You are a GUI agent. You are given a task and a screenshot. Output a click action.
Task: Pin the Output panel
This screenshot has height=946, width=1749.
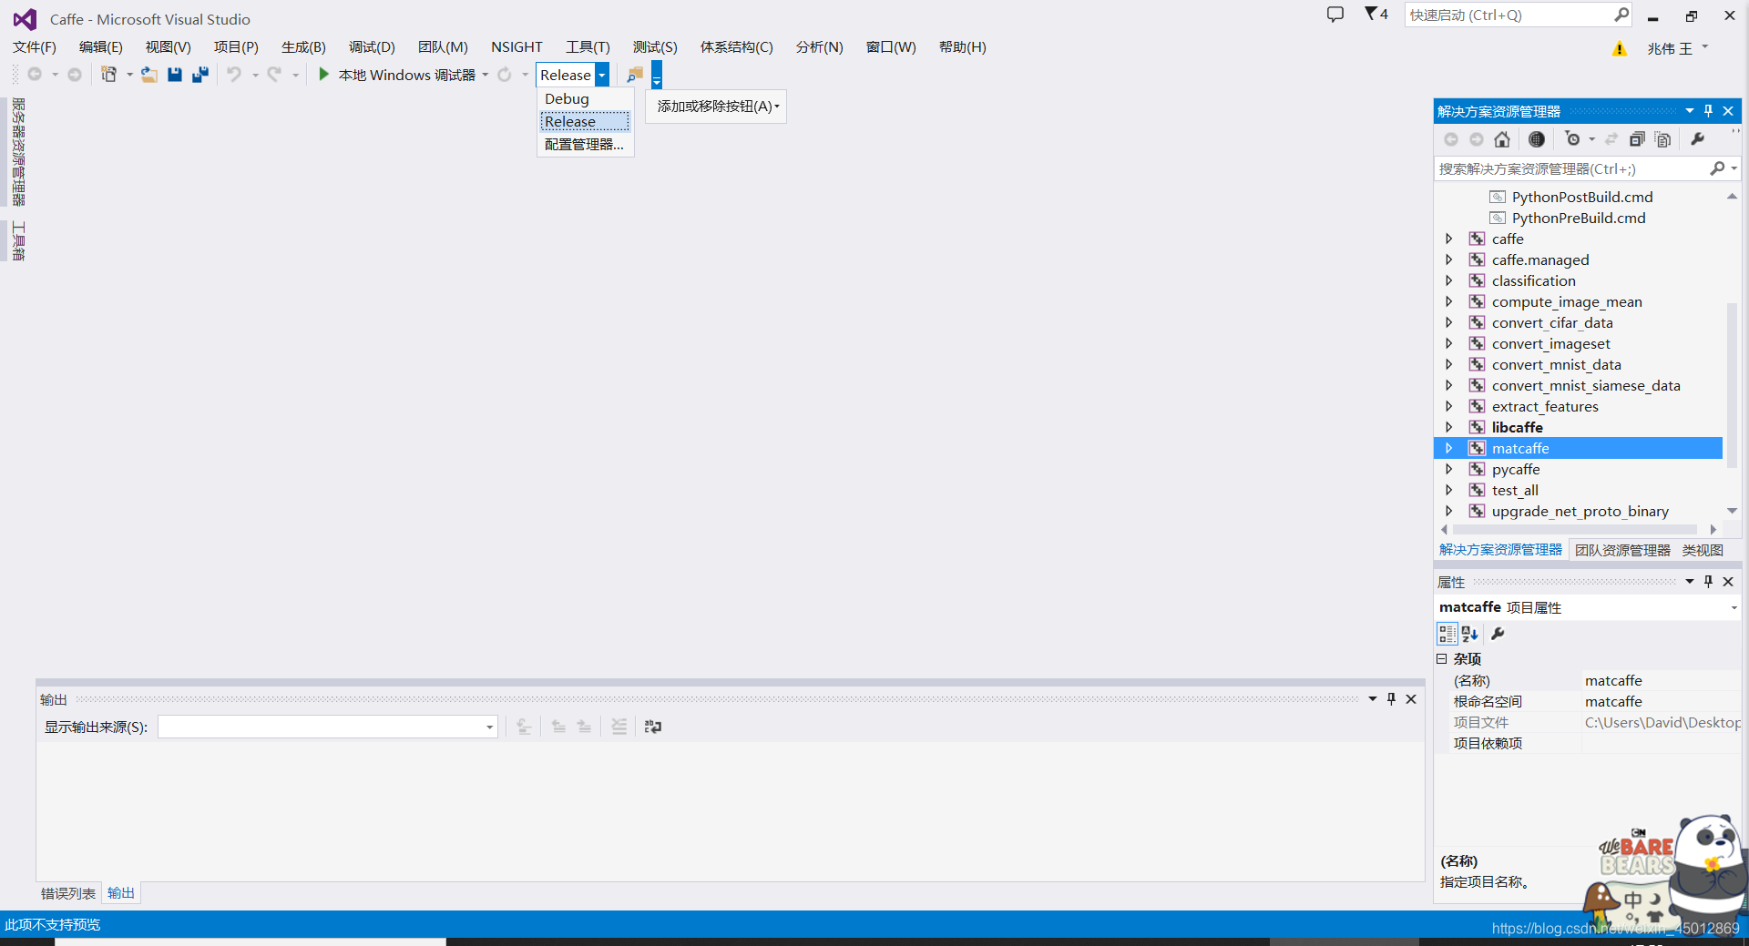click(x=1391, y=699)
